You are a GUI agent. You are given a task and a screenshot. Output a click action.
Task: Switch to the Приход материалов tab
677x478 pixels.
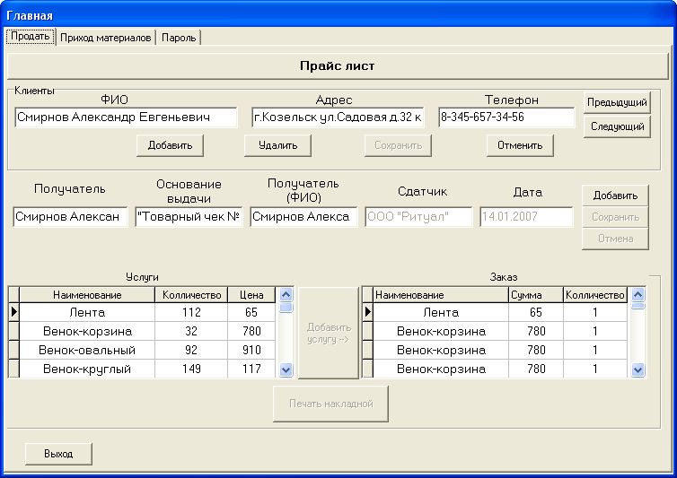(106, 37)
